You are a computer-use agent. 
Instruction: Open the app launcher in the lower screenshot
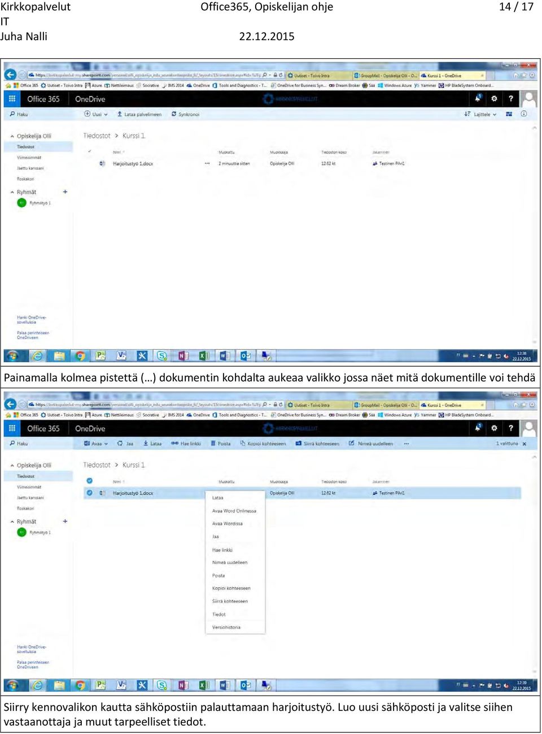point(12,428)
